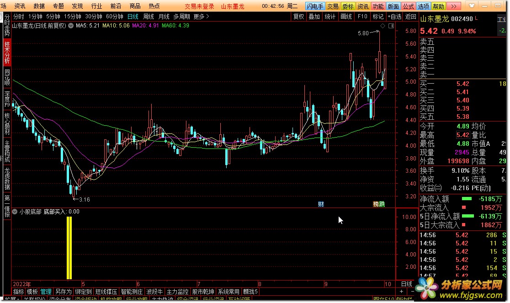Click 统计 statistics button
510x303 pixels.
coord(330,16)
